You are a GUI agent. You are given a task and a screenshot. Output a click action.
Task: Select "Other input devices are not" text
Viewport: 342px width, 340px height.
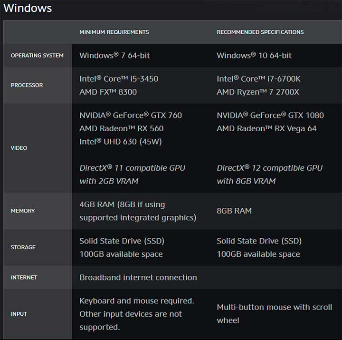pos(131,314)
